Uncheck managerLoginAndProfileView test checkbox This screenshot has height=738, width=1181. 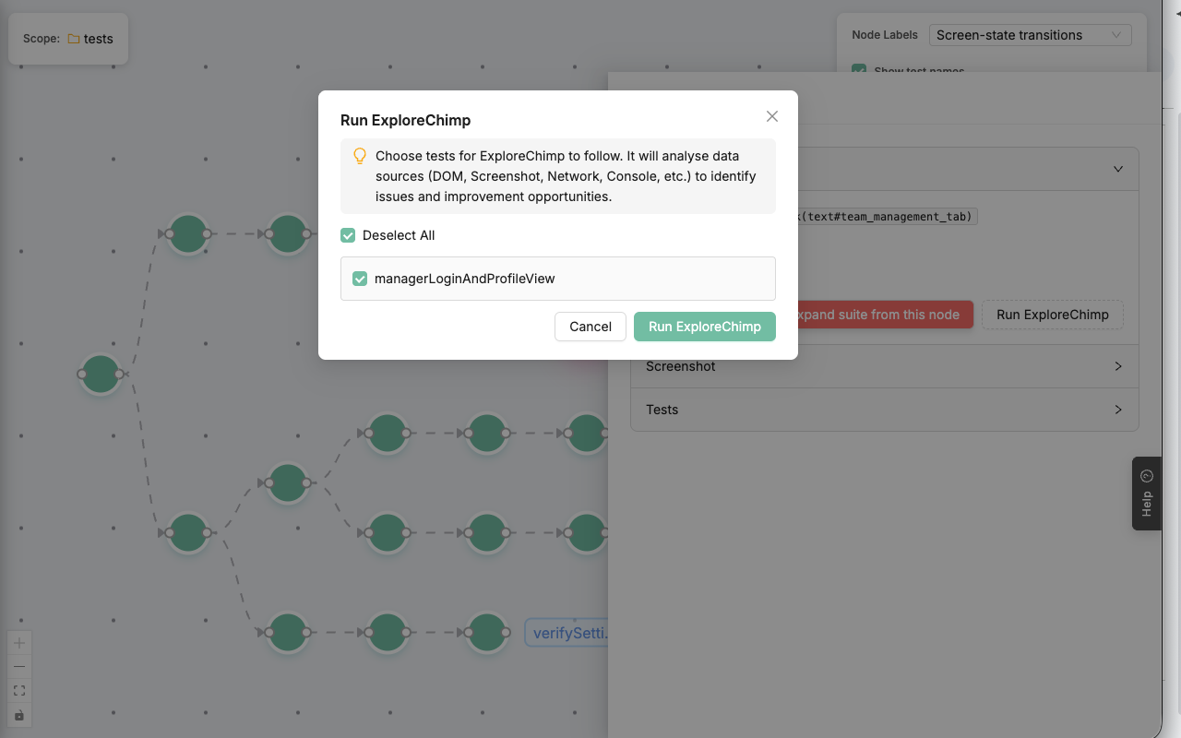360,279
